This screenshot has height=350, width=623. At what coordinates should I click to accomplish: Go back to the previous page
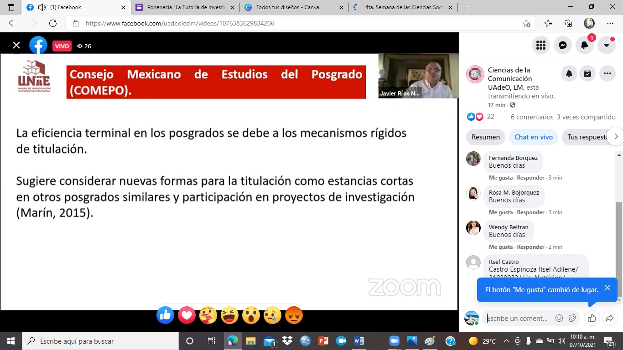point(13,23)
